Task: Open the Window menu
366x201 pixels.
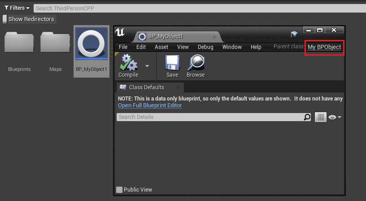Action: (232, 47)
